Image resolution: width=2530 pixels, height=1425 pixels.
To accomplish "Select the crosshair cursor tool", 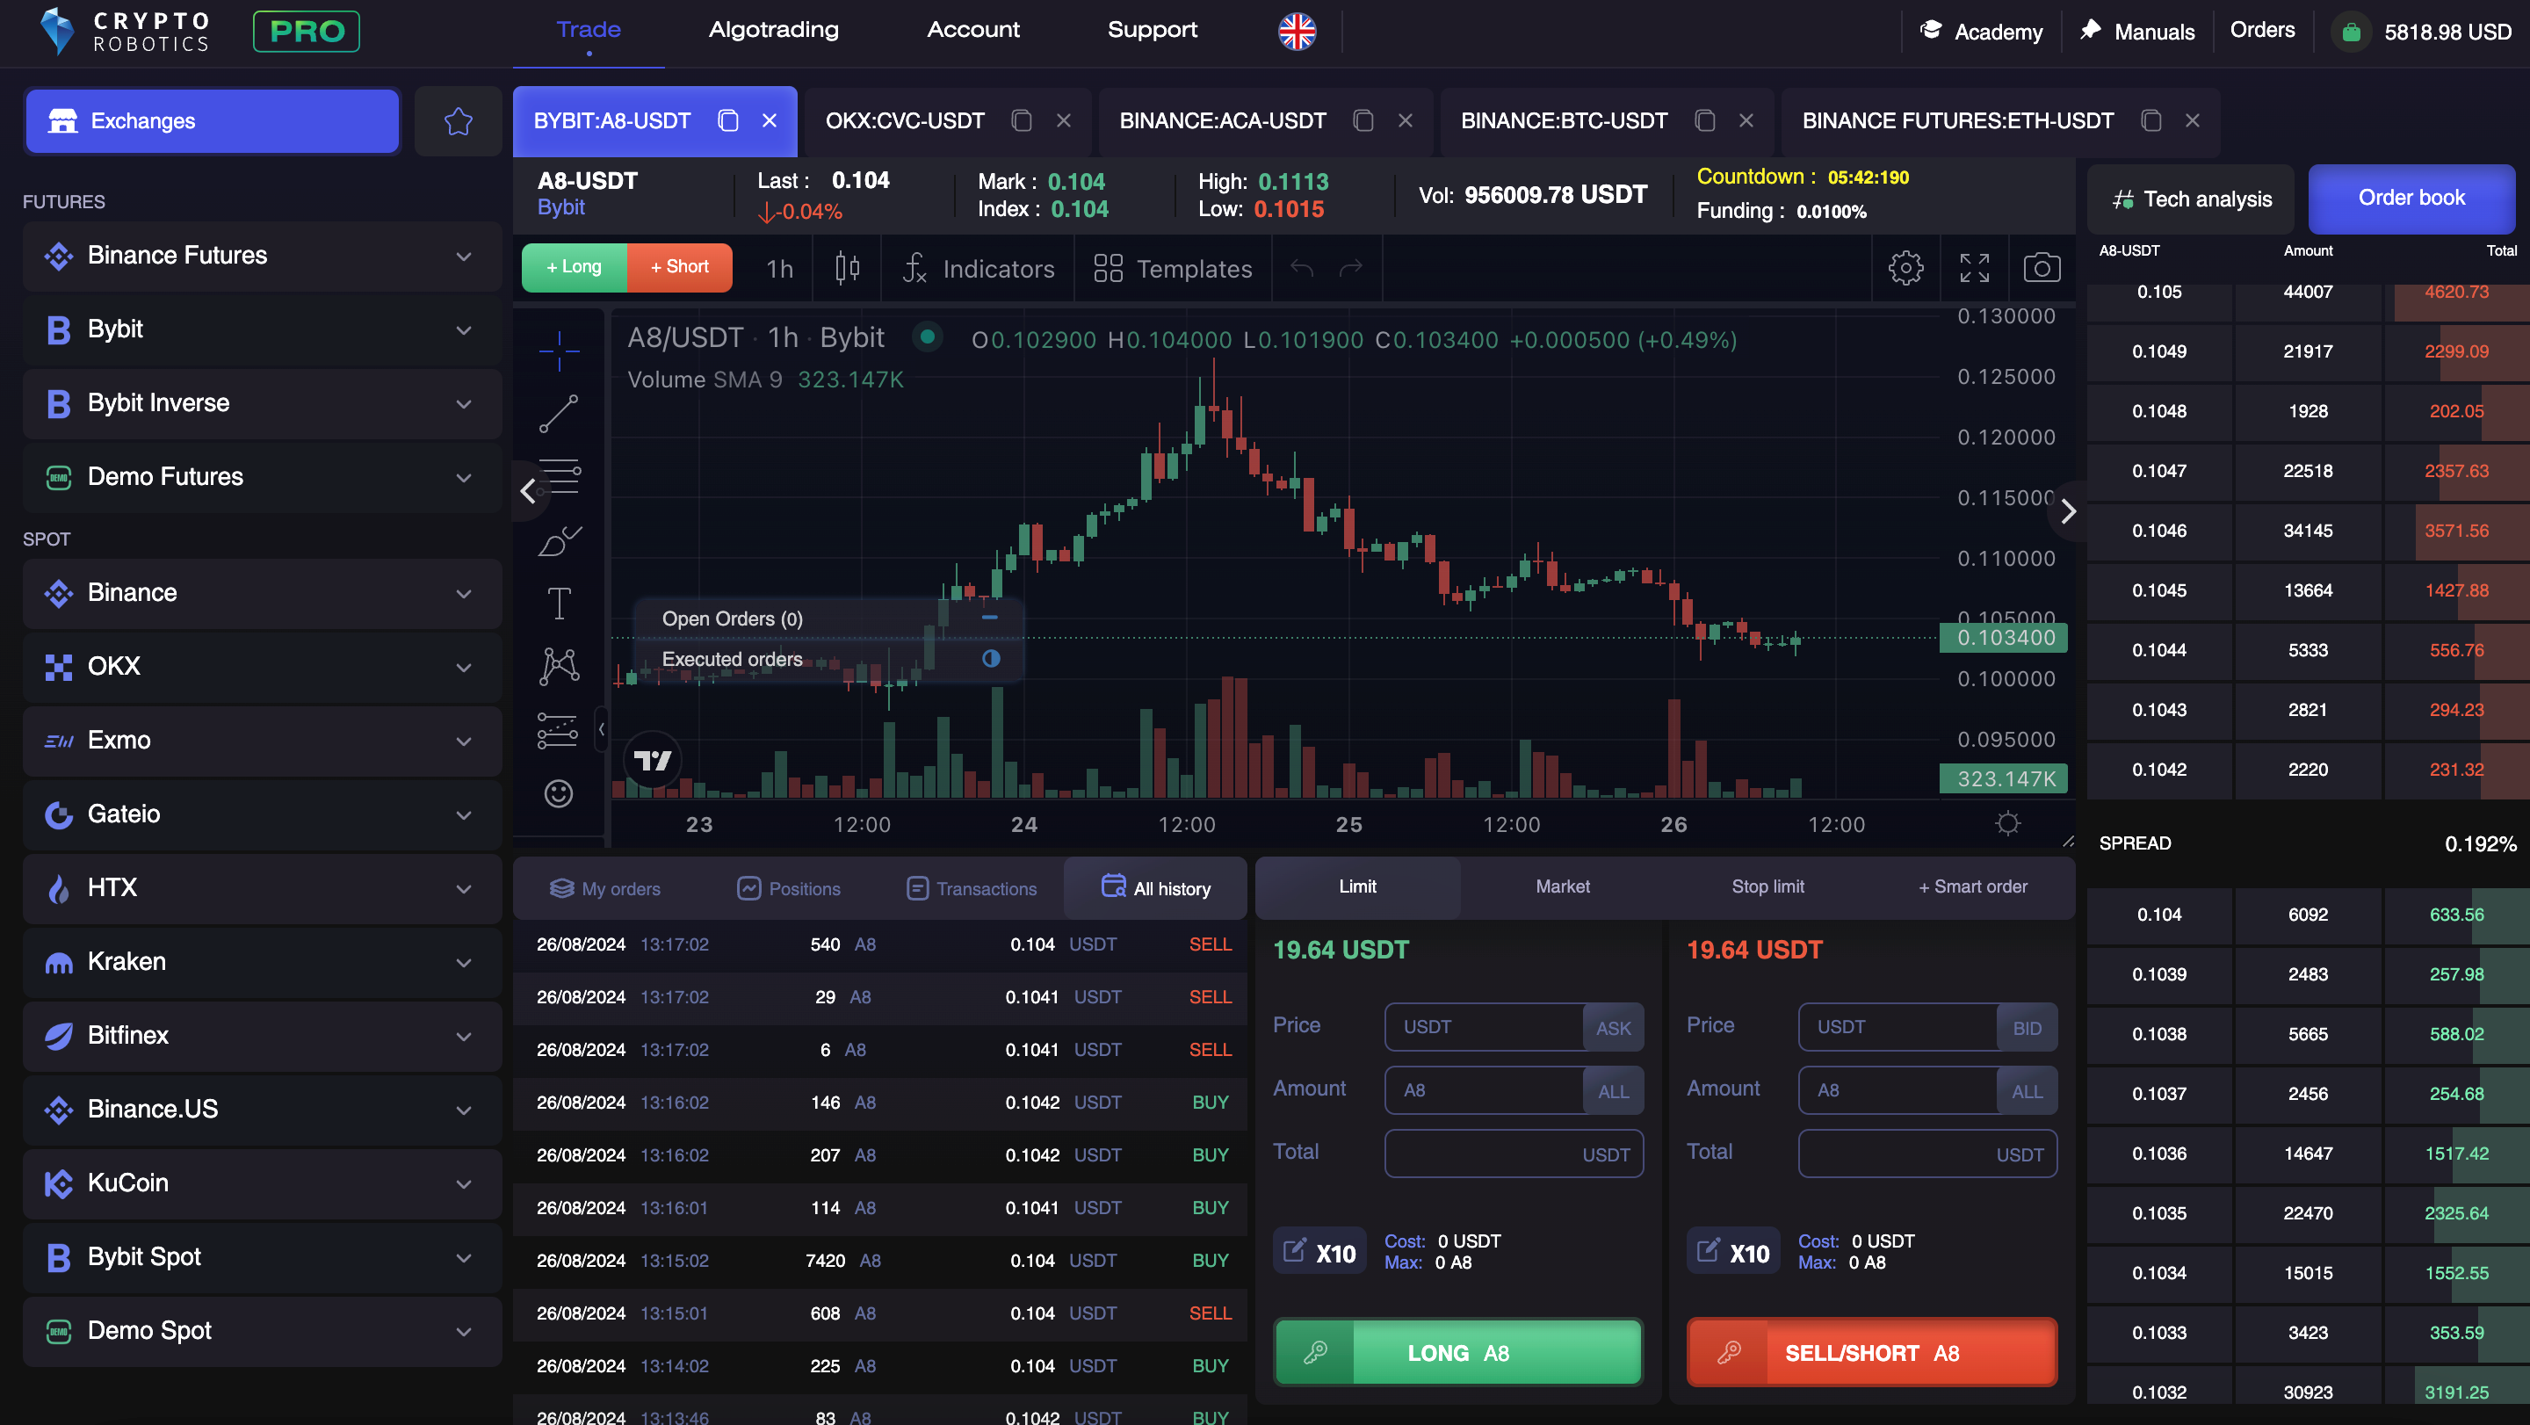I will click(559, 351).
